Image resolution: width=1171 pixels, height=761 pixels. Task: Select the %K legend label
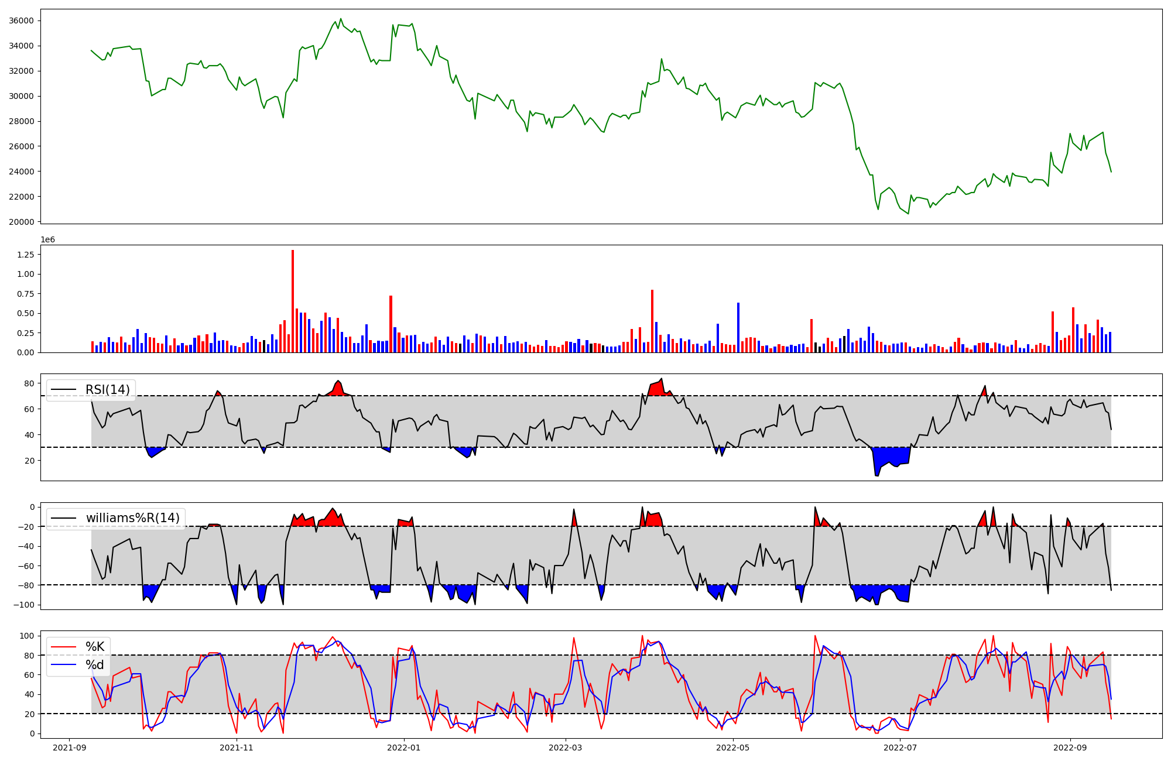pos(95,646)
